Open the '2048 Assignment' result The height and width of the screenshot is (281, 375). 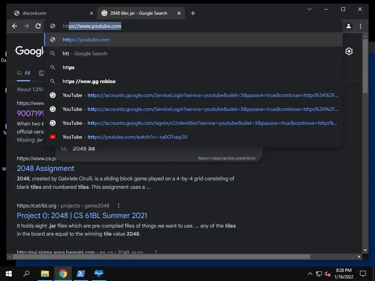(x=45, y=168)
